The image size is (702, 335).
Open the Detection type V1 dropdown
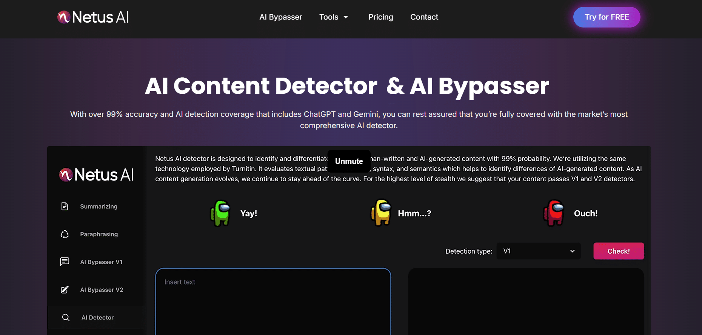539,251
